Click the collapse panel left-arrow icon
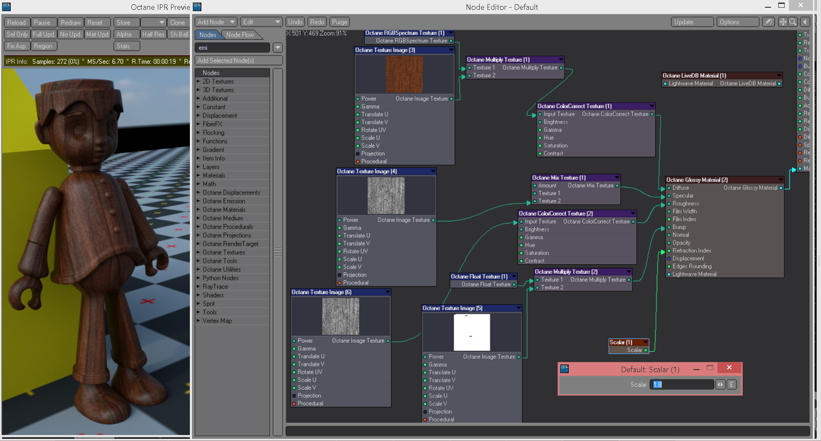Image resolution: width=821 pixels, height=441 pixels. tap(805, 22)
